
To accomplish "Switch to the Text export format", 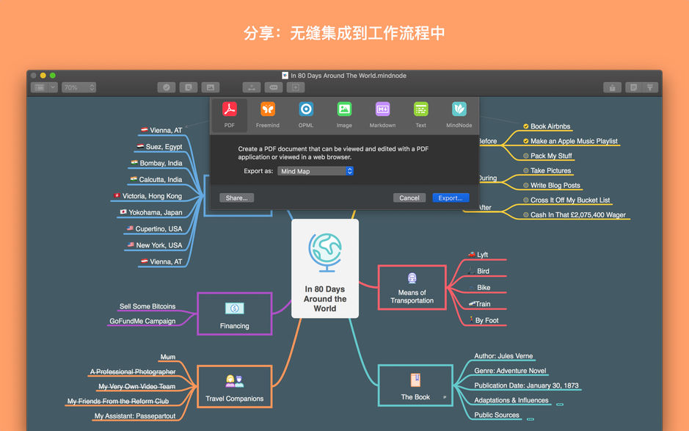I will coord(420,115).
